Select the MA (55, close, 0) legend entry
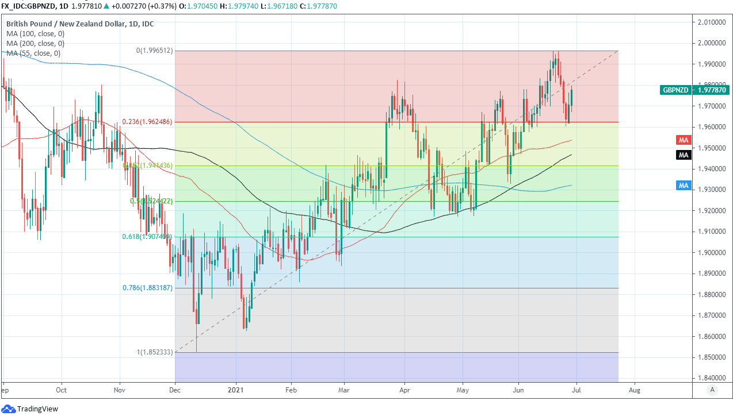733x416 pixels. click(x=33, y=53)
